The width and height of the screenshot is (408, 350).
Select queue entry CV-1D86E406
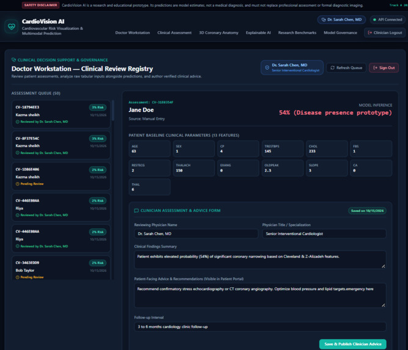coord(61,177)
